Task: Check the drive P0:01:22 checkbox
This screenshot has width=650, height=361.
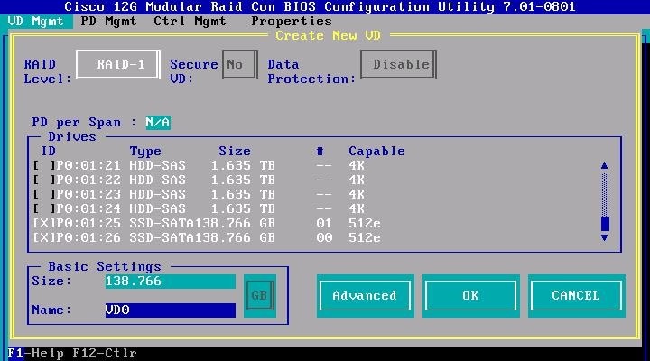Action: coord(44,180)
